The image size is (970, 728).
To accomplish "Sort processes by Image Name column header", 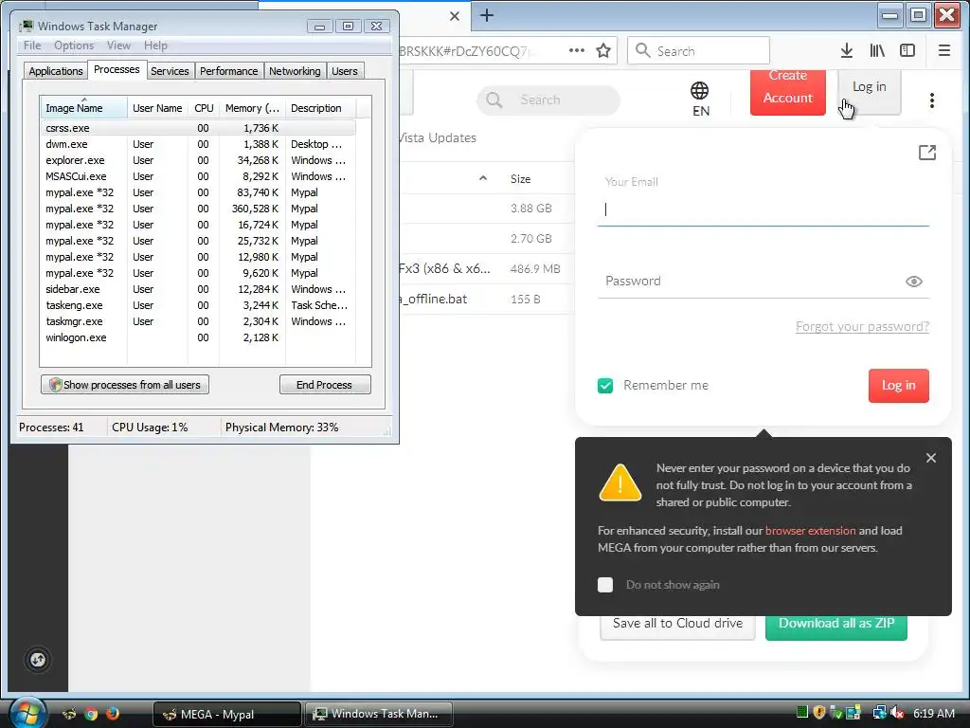I will click(x=83, y=108).
